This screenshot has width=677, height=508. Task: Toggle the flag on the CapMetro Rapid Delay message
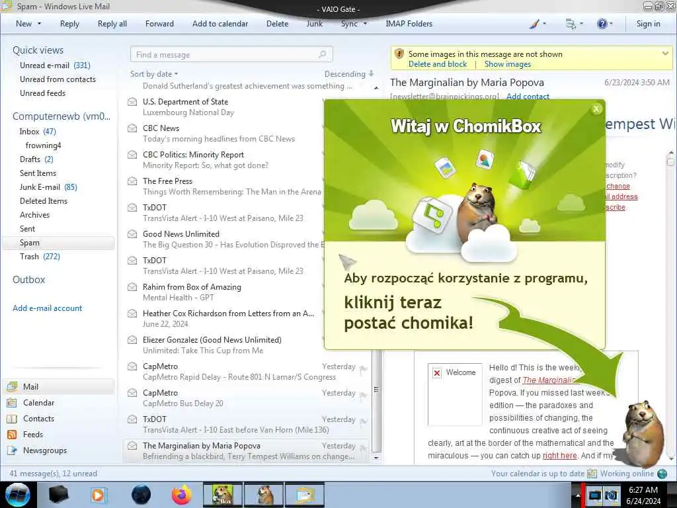364,368
